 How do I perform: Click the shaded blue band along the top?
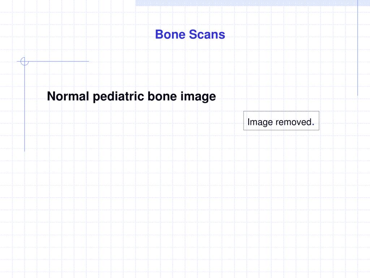[x=253, y=3]
